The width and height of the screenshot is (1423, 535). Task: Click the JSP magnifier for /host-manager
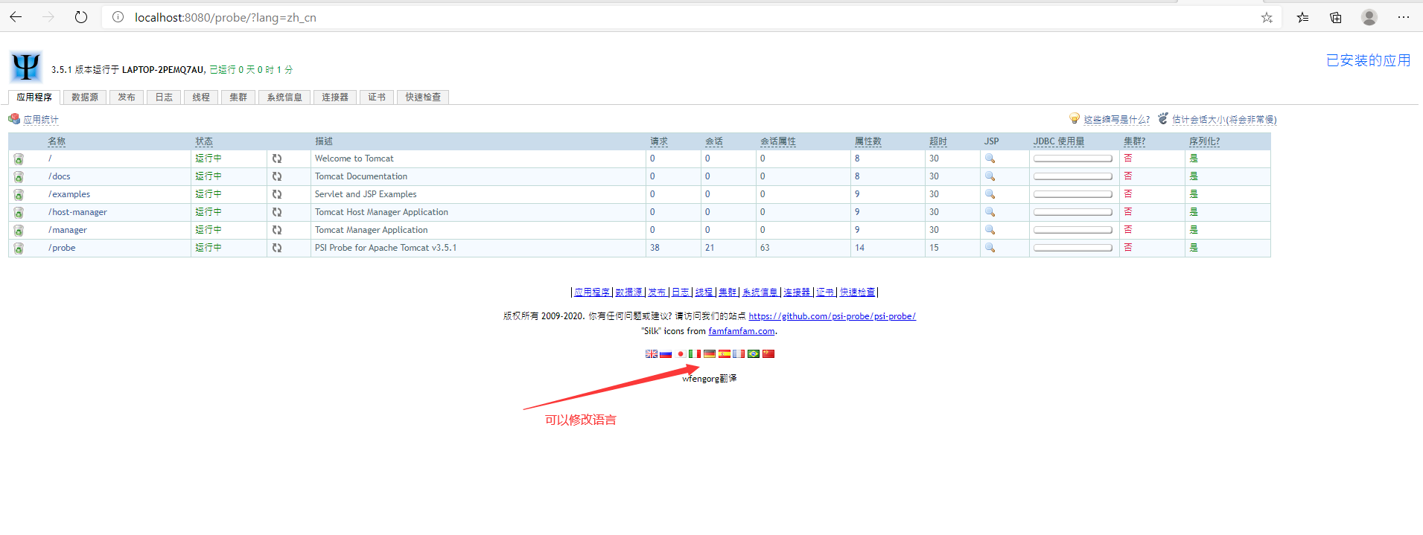coord(990,212)
